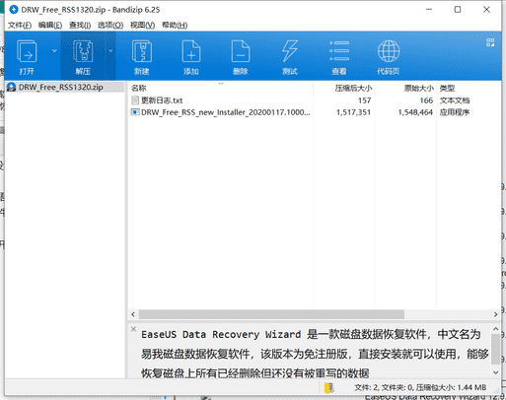Open the 帮助(H) menu
Viewport: 506px width, 400px height.
coord(175,26)
